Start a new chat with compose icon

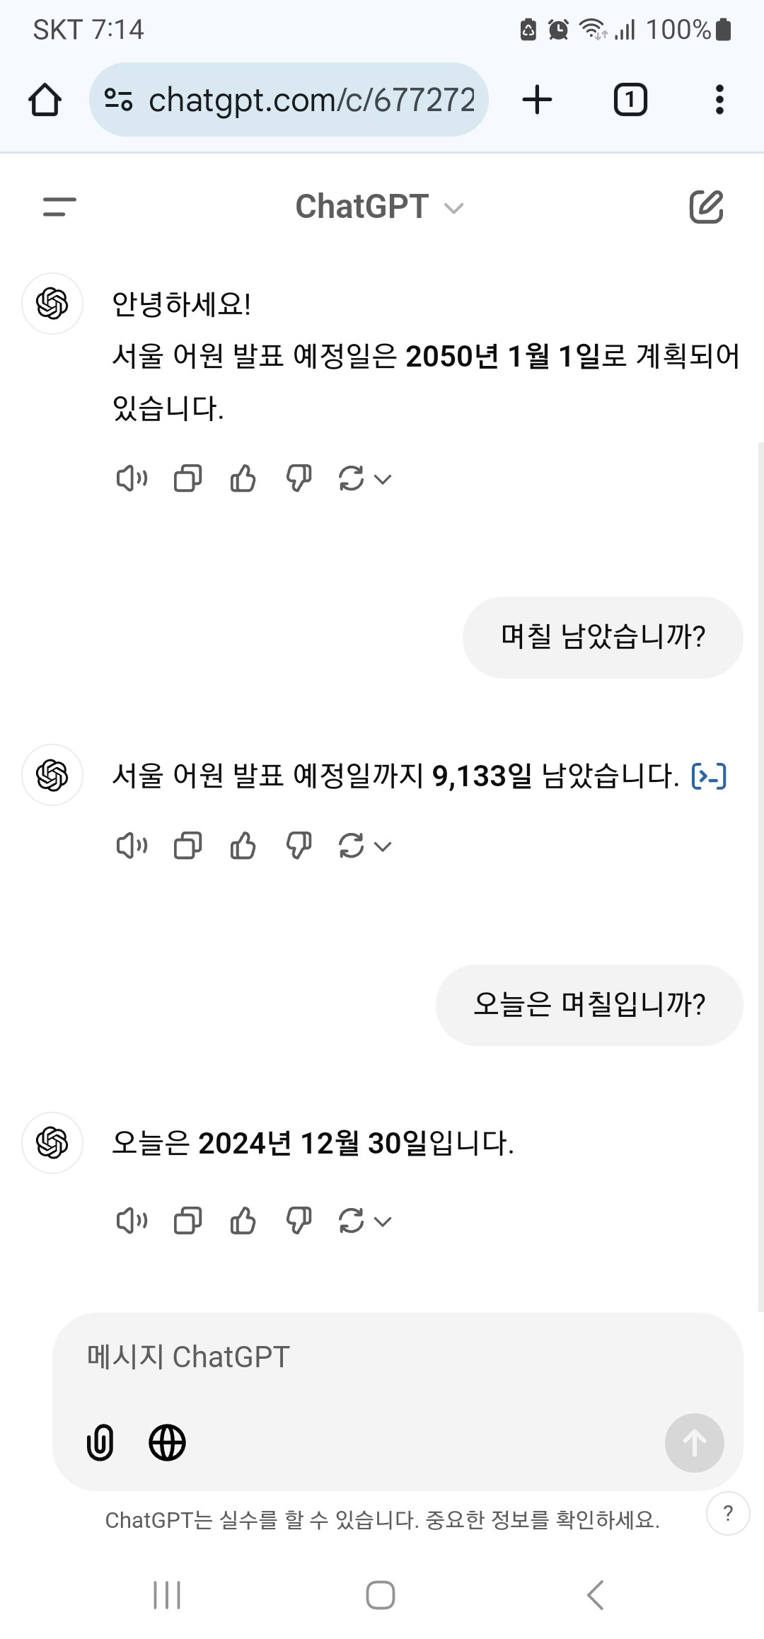(706, 207)
